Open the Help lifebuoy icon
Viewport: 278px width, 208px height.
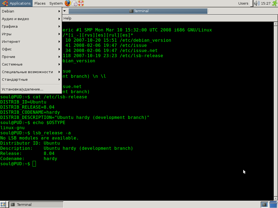tap(81, 3)
